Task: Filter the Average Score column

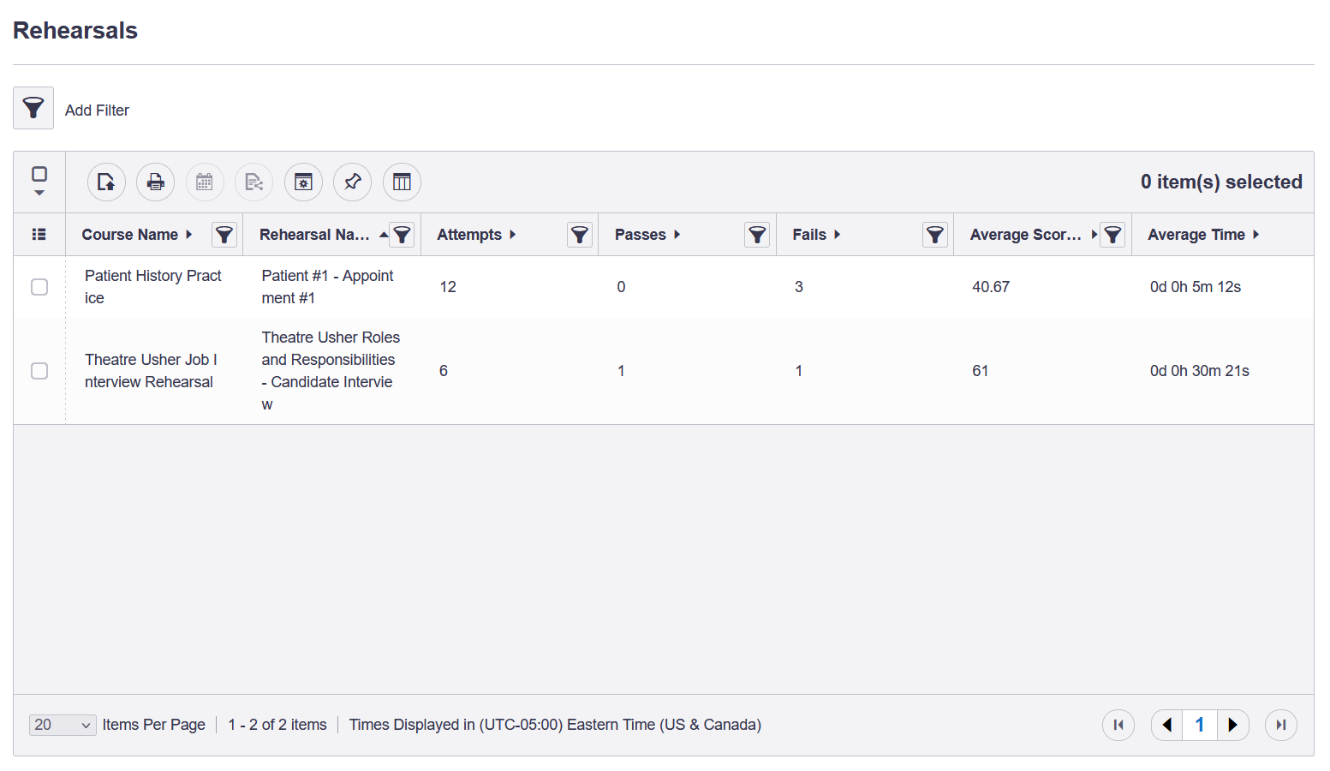Action: [x=1112, y=235]
